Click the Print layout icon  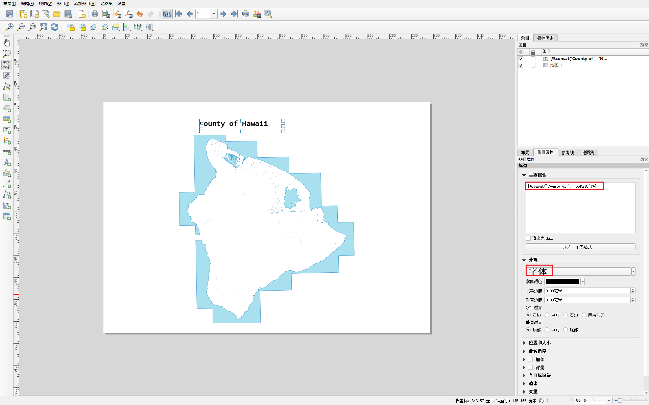(x=95, y=14)
